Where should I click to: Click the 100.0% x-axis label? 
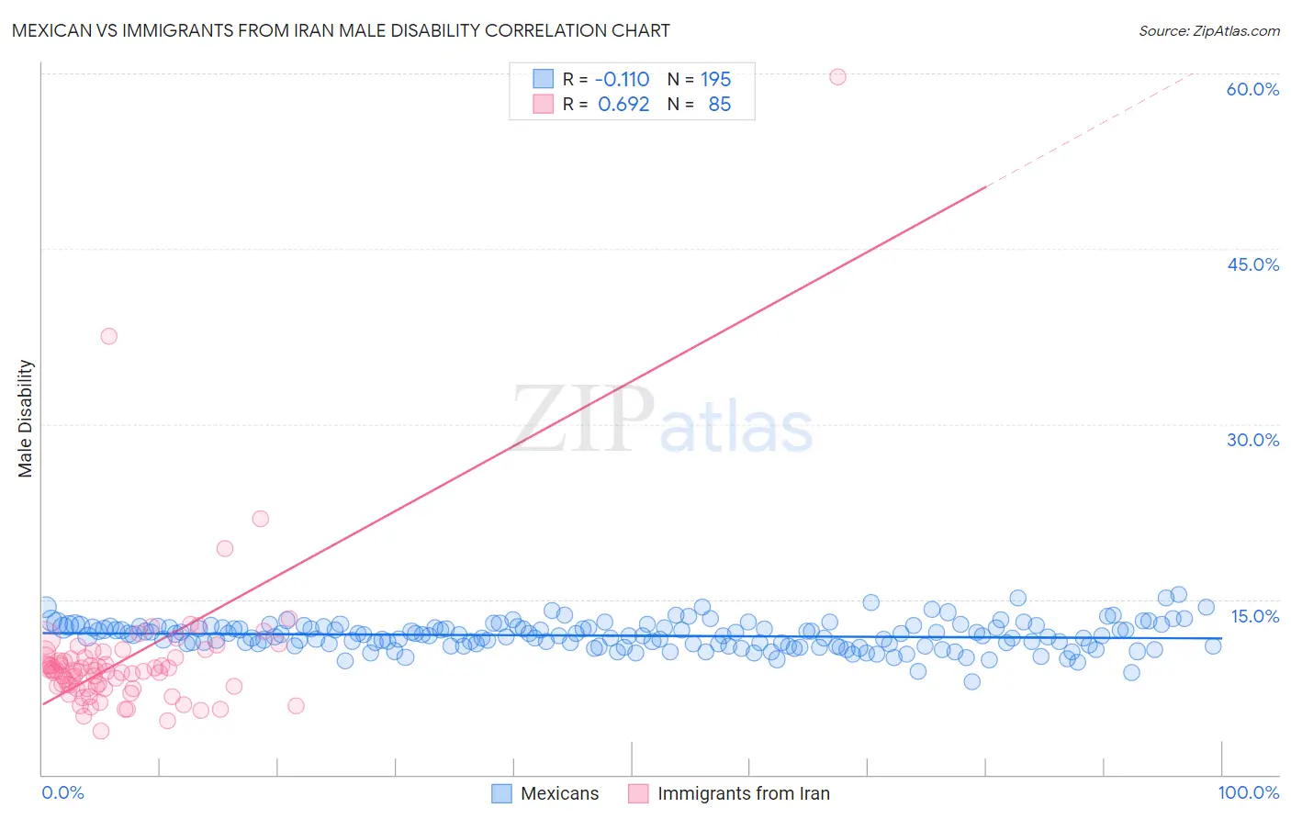(1249, 792)
